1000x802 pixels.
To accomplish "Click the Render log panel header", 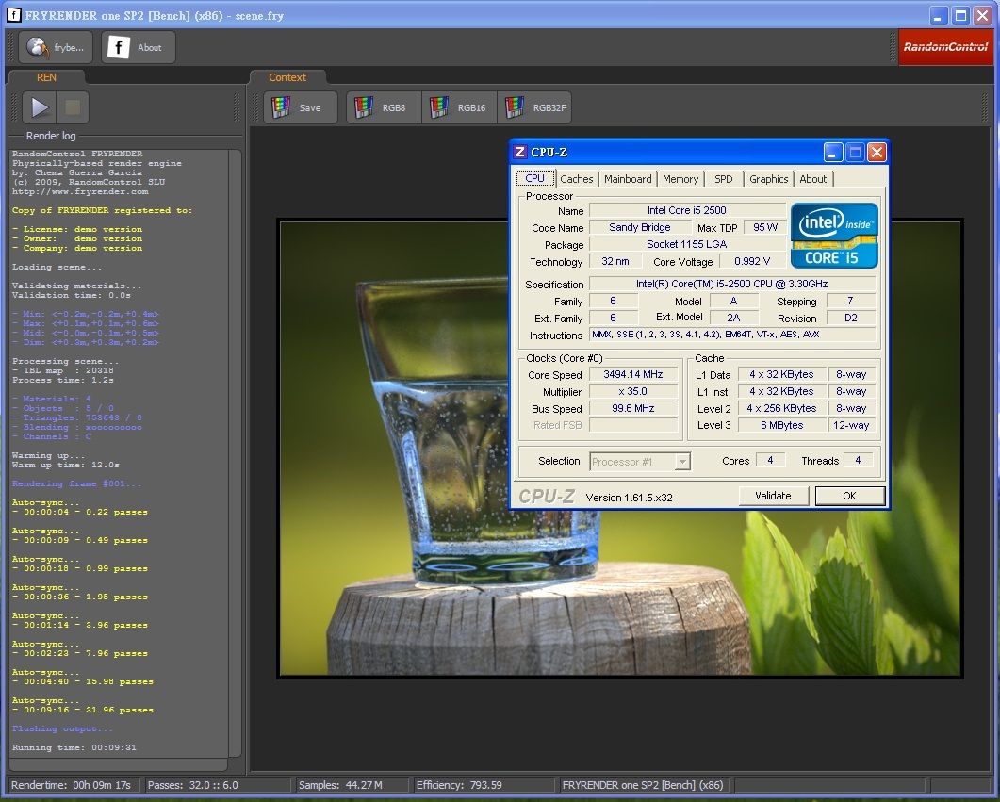I will pos(51,136).
